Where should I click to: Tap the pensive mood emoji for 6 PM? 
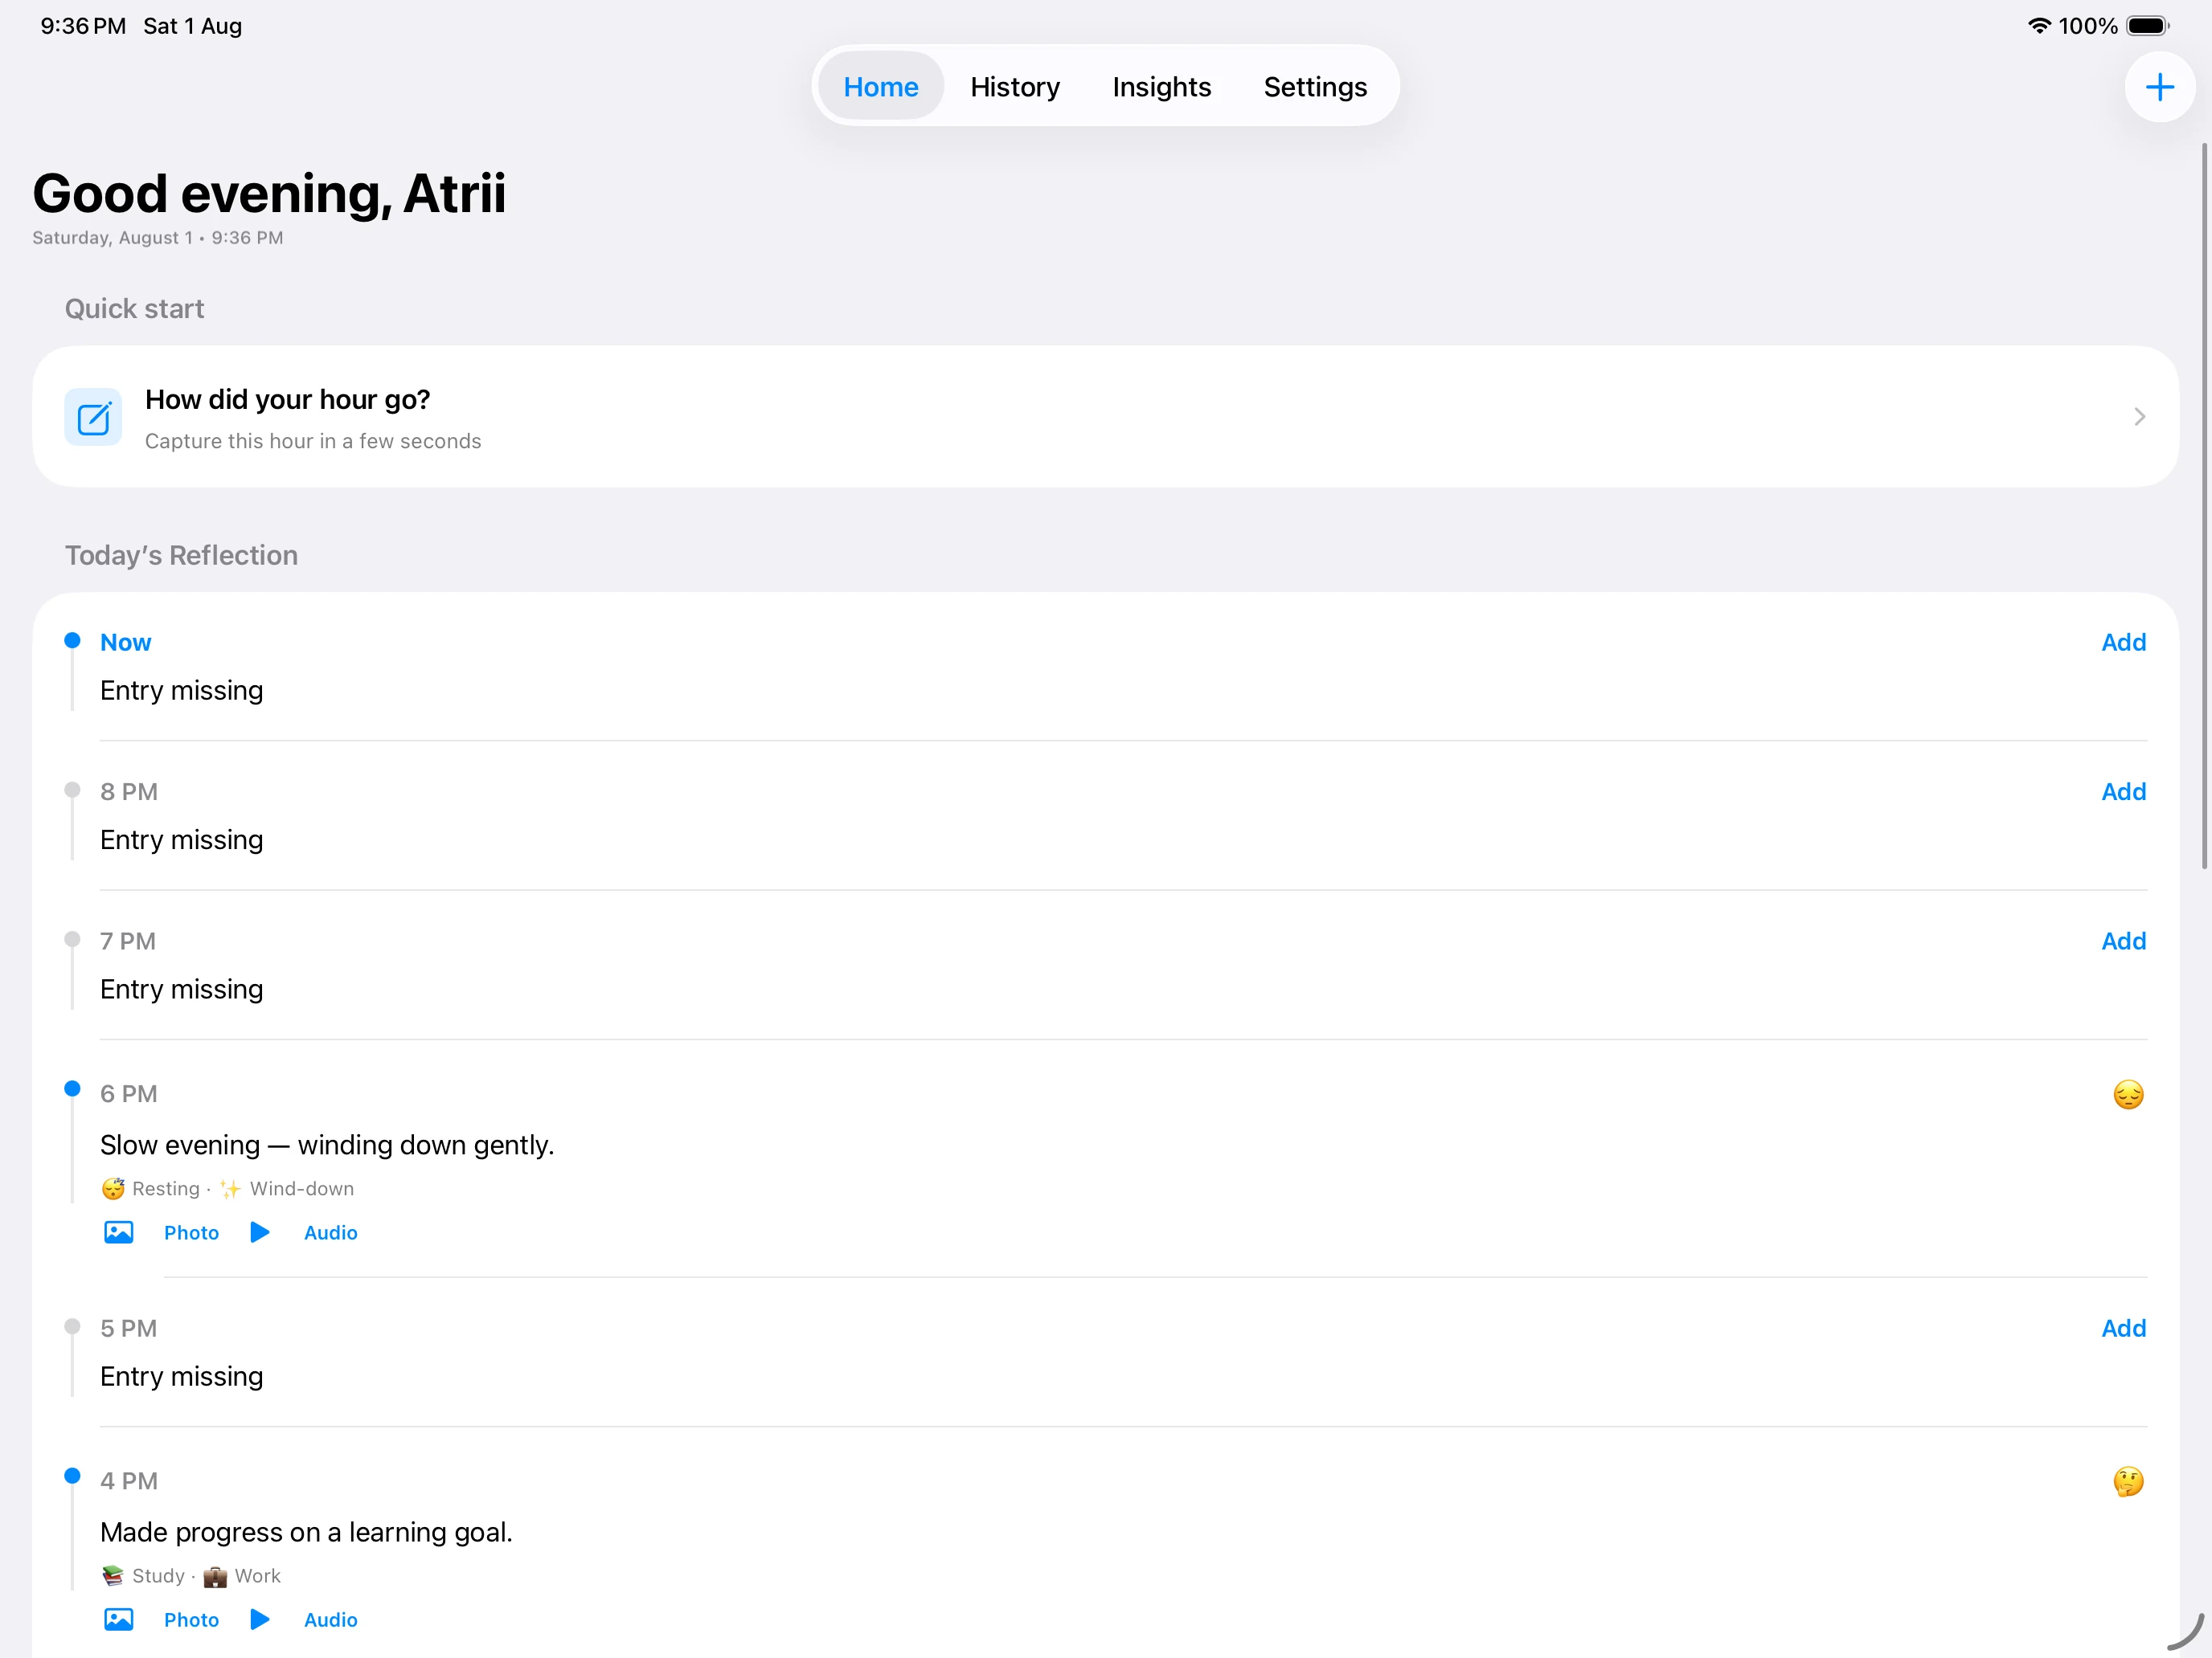click(x=2128, y=1094)
